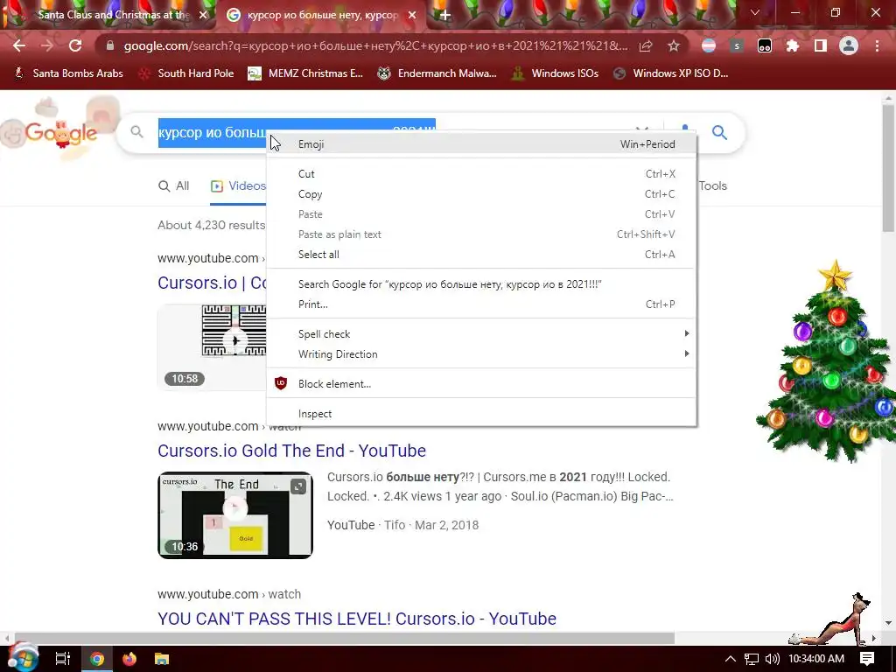Open MEMZ Christmas E... bookmark
Image resolution: width=896 pixels, height=672 pixels.
point(305,73)
